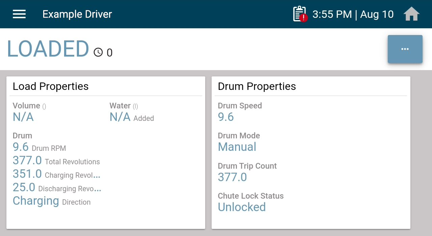432x236 pixels.
Task: Click the Volume N/A value
Action: [x=23, y=117]
